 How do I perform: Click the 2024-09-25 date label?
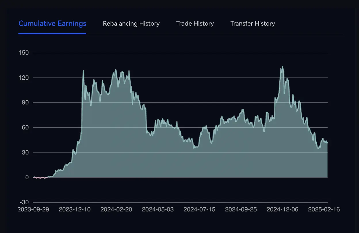(241, 209)
